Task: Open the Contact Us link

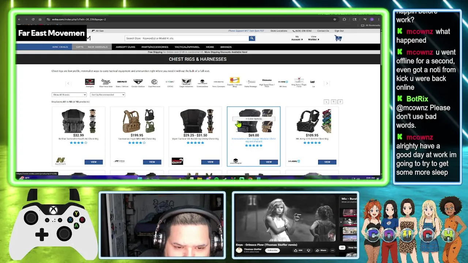Action: [x=323, y=31]
